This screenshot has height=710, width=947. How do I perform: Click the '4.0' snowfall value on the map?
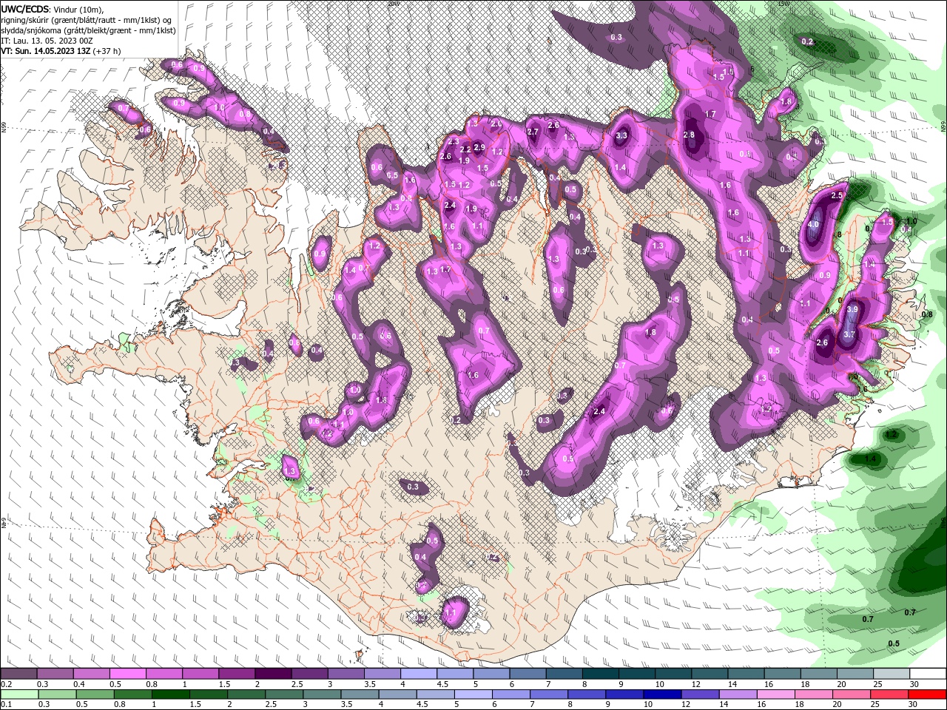tap(814, 224)
